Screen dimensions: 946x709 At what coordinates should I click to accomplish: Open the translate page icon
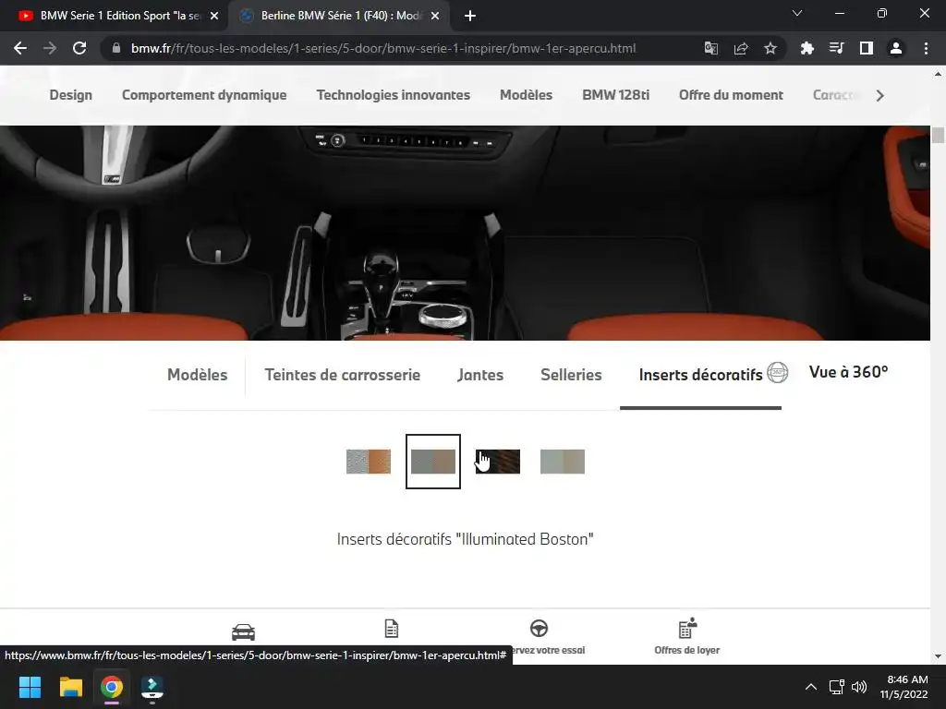(711, 48)
